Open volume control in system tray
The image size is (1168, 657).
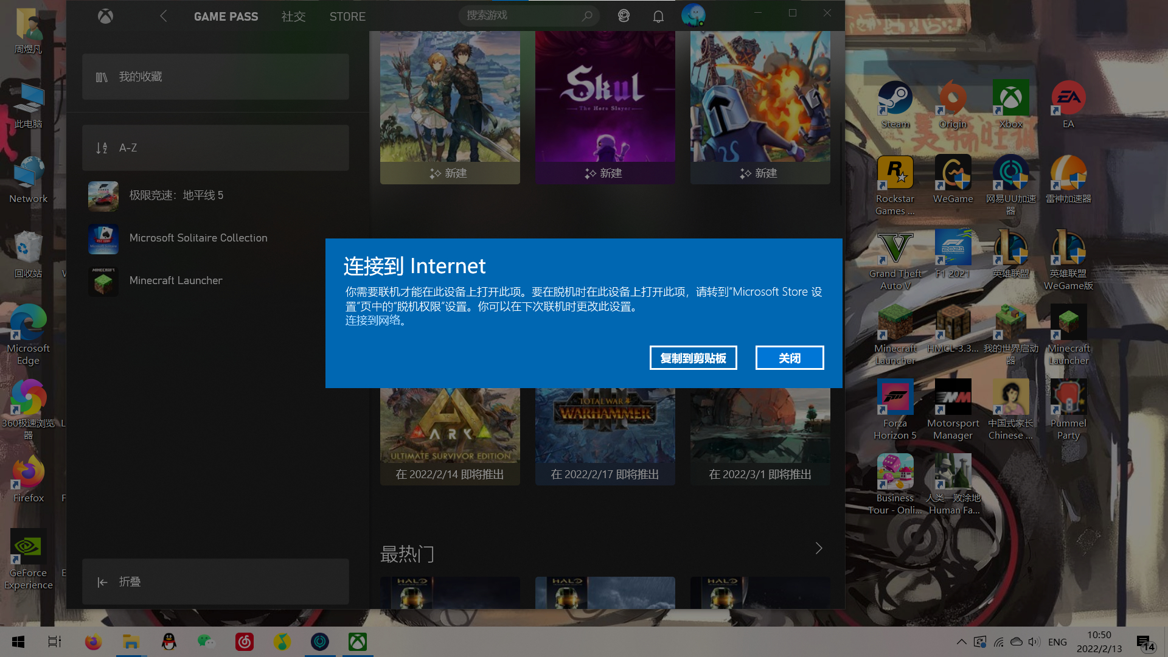tap(1034, 642)
